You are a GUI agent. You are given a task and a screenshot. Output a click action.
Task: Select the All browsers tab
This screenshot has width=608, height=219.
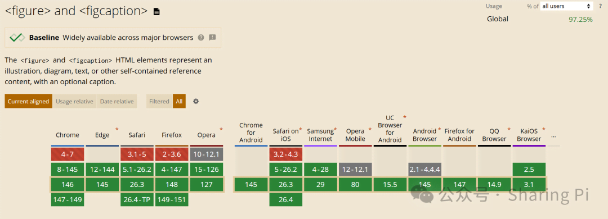(179, 102)
